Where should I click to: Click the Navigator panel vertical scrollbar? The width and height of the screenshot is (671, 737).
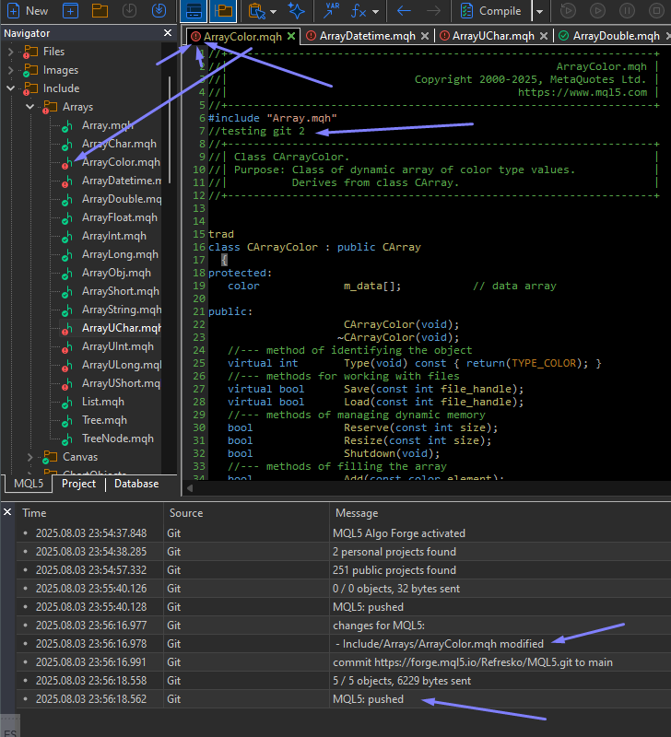pyautogui.click(x=170, y=129)
